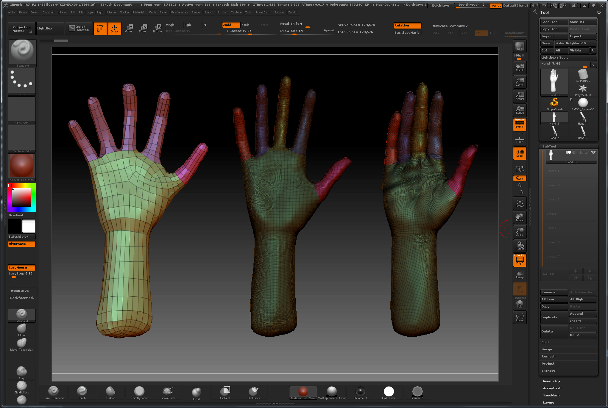This screenshot has height=408, width=608.
Task: Hide Hand_5 subtool with eye icon
Action: (593, 152)
